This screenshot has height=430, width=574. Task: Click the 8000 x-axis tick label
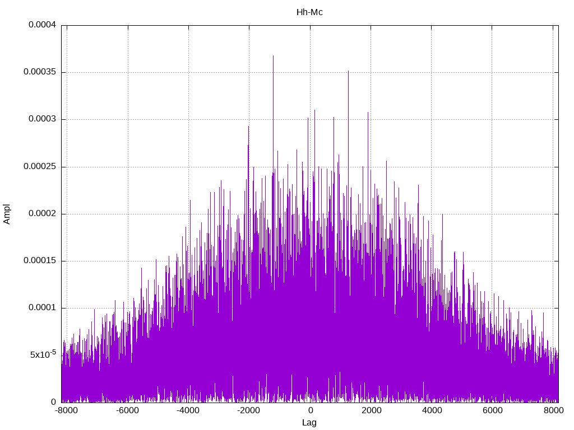pos(553,410)
